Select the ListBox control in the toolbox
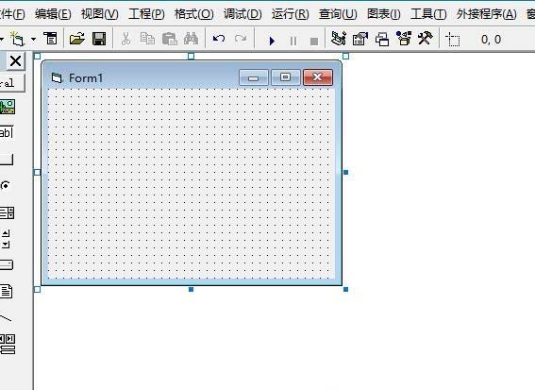 pyautogui.click(x=7, y=212)
